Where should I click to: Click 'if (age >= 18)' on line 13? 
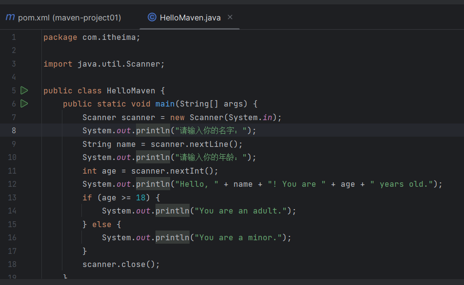[116, 197]
